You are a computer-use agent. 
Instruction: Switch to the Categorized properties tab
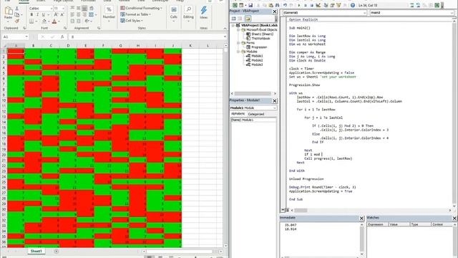256,114
